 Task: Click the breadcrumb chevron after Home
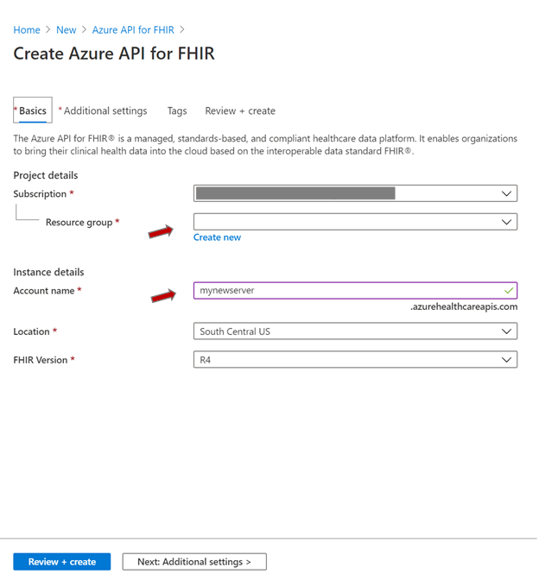tap(48, 29)
